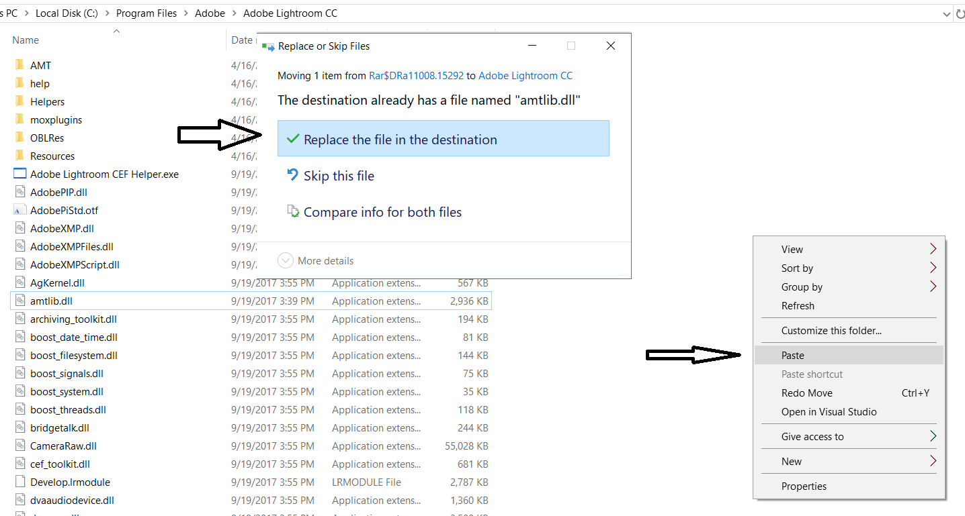
Task: Click the Resources folder icon
Action: coord(19,156)
